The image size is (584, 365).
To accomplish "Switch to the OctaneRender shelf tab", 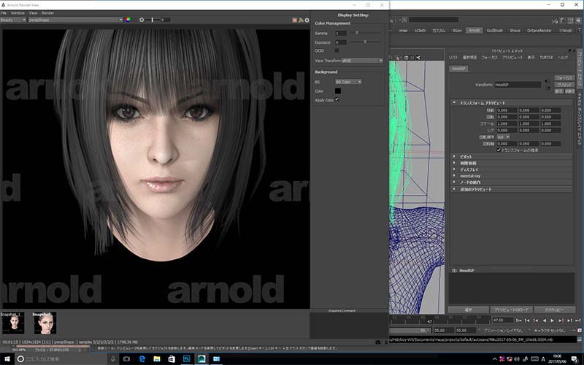I will (539, 31).
